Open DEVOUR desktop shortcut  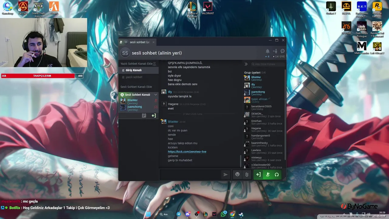pyautogui.click(x=346, y=28)
